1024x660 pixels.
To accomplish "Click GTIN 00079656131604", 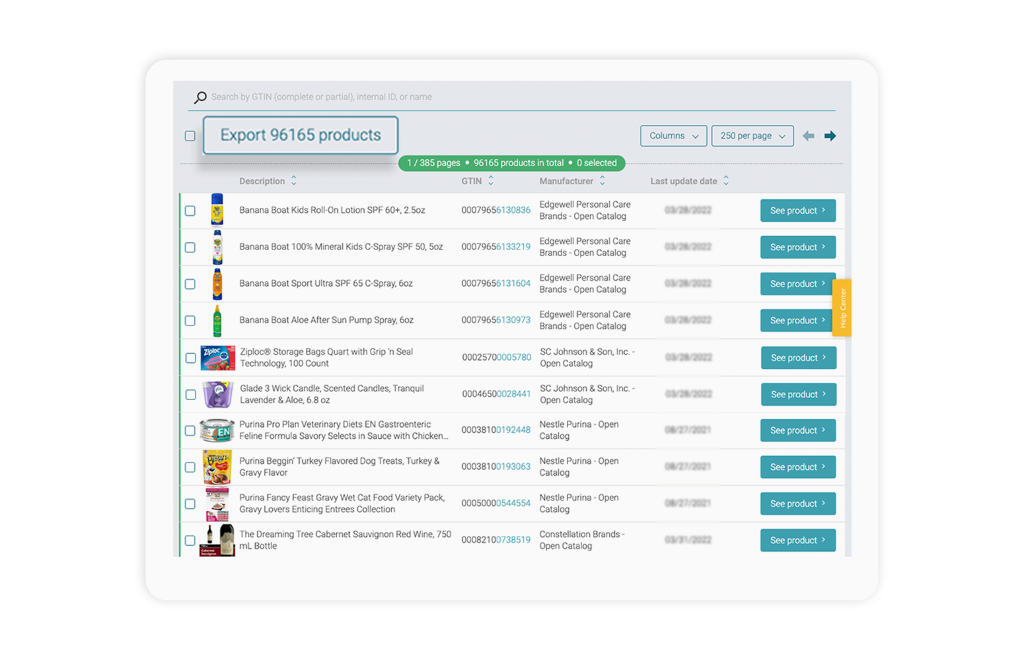I will click(496, 284).
